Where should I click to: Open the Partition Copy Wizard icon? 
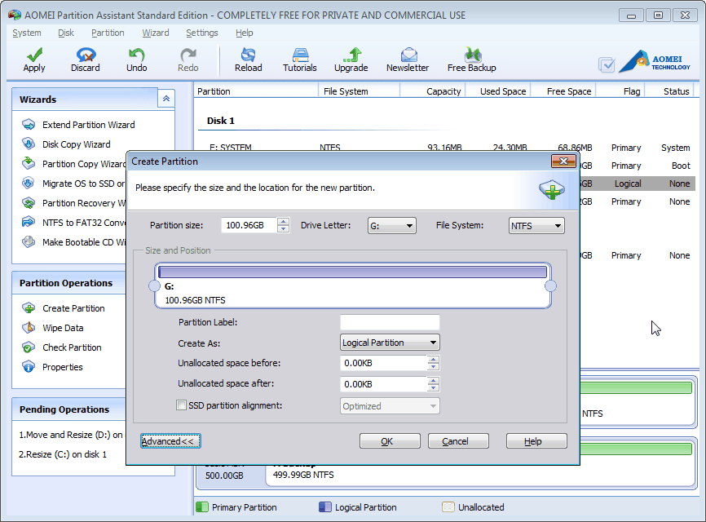(29, 163)
